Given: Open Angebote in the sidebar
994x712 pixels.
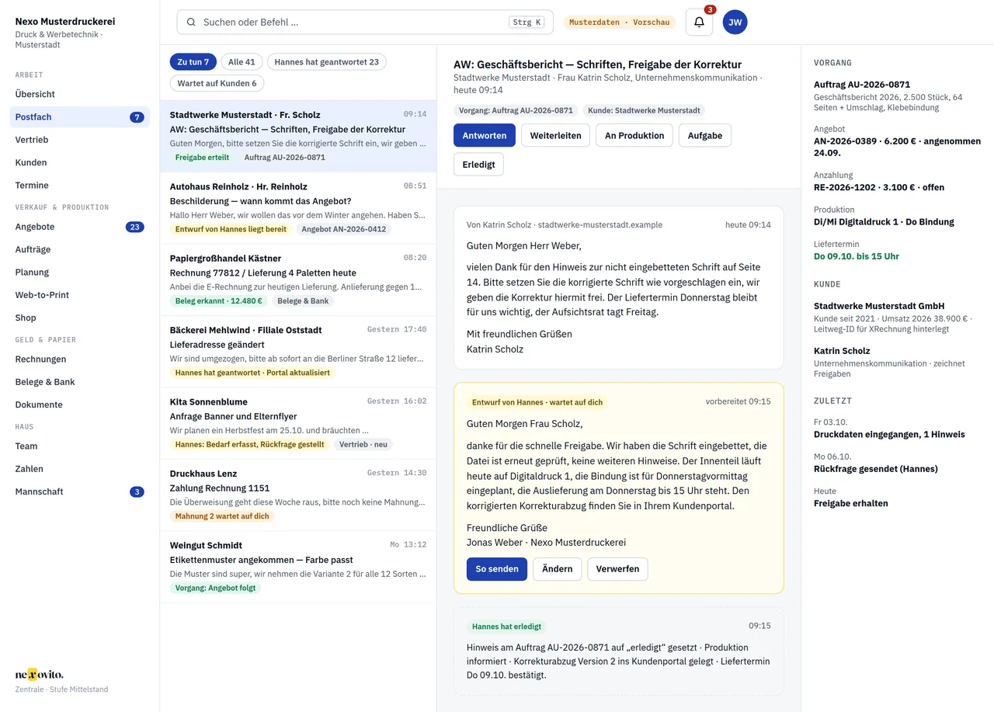Looking at the screenshot, I should click(x=79, y=227).
